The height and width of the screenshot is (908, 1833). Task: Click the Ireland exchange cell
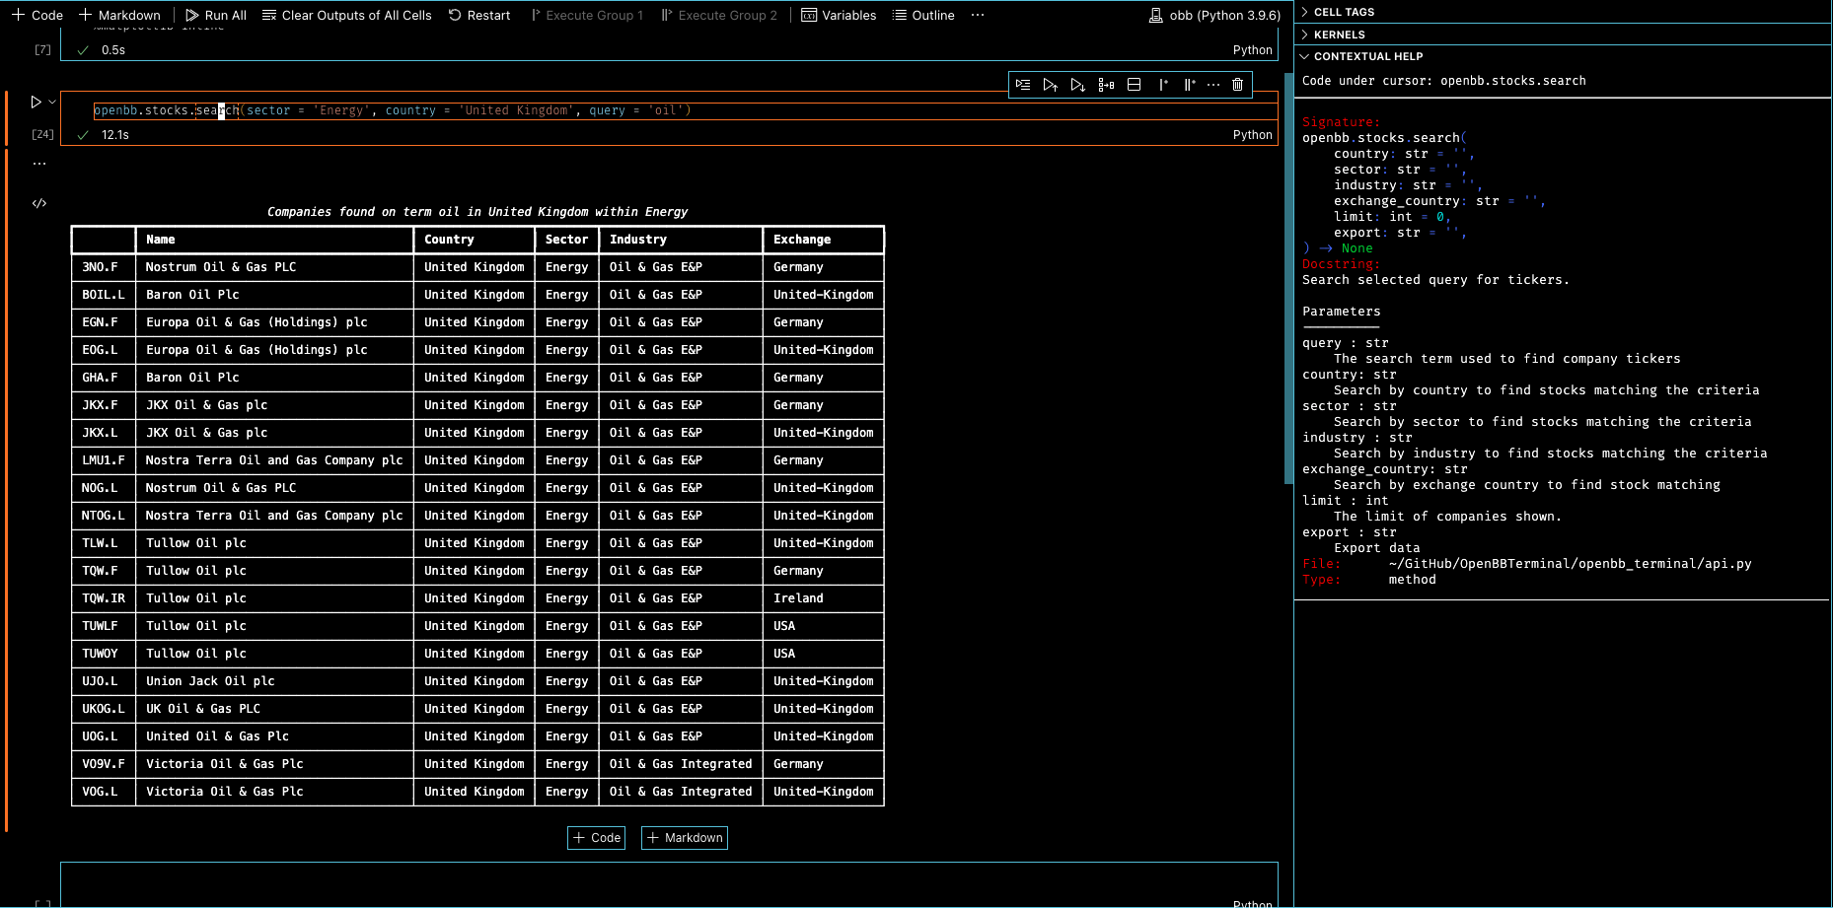coord(824,598)
